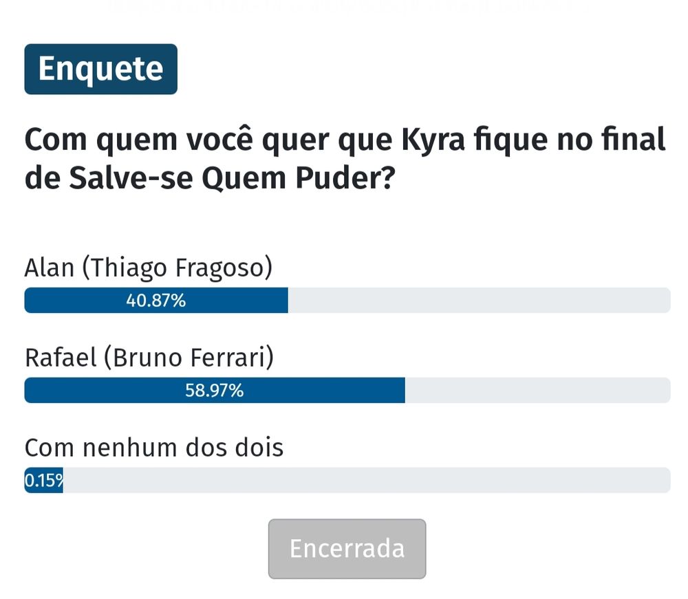This screenshot has width=688, height=599.
Task: Click the 0.15% filled progress bar
Action: [x=44, y=480]
